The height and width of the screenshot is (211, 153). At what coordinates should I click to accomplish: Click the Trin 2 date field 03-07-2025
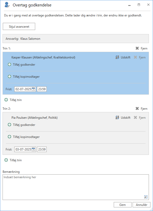(23, 149)
